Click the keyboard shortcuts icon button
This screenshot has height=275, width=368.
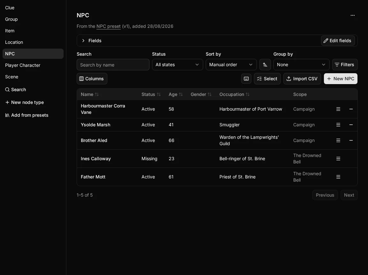point(246,79)
